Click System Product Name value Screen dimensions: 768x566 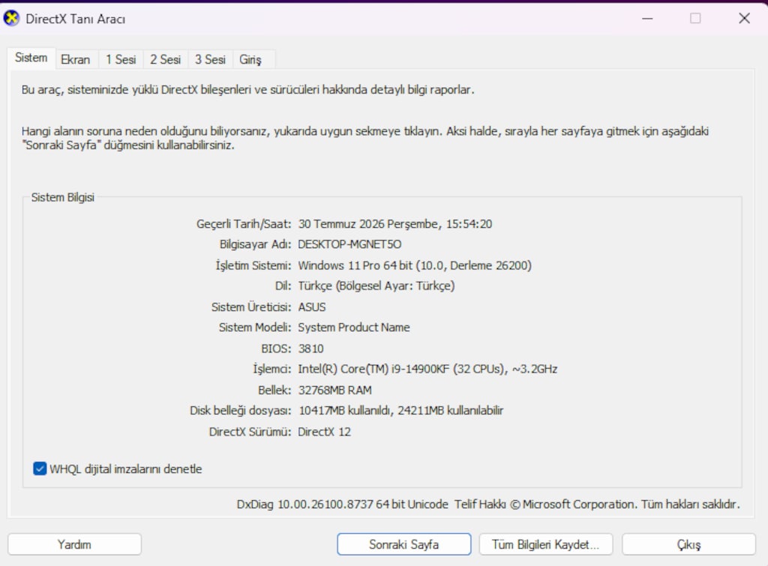(354, 328)
